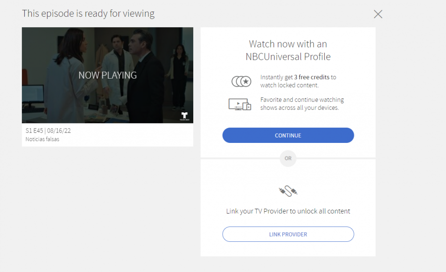Click 'Favorite and continue watching' description
Viewport: 446px width, 272px height.
pyautogui.click(x=302, y=100)
